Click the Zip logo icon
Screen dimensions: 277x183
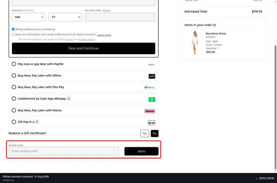tap(151, 123)
